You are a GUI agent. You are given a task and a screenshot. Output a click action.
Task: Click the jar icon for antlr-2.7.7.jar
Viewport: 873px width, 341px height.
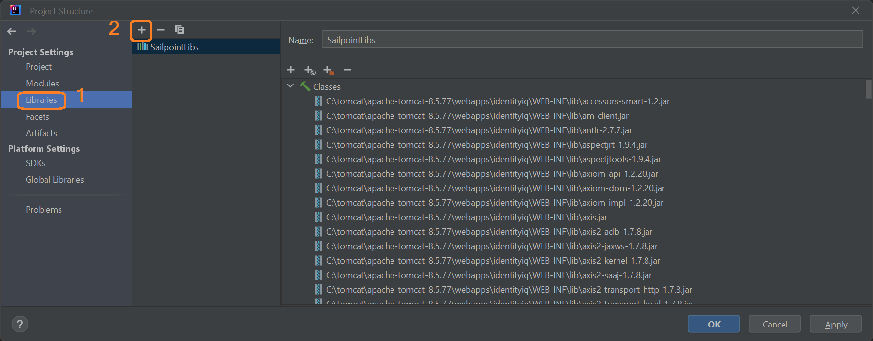click(318, 130)
